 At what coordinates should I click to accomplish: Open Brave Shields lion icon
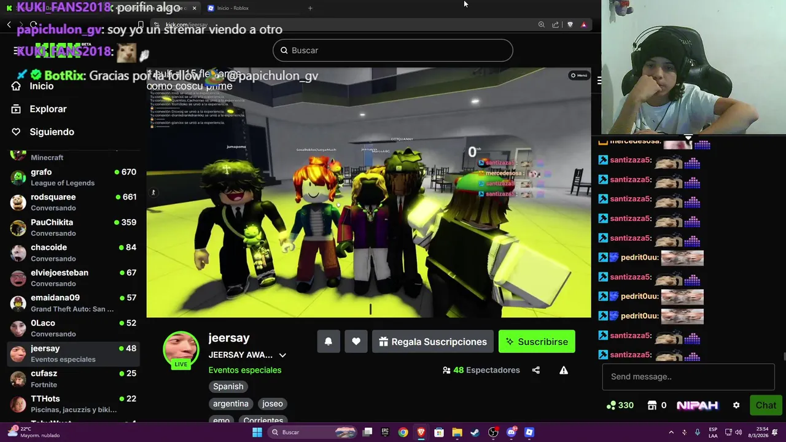pos(570,25)
